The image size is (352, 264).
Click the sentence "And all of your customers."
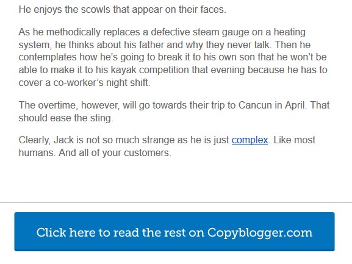pos(115,153)
